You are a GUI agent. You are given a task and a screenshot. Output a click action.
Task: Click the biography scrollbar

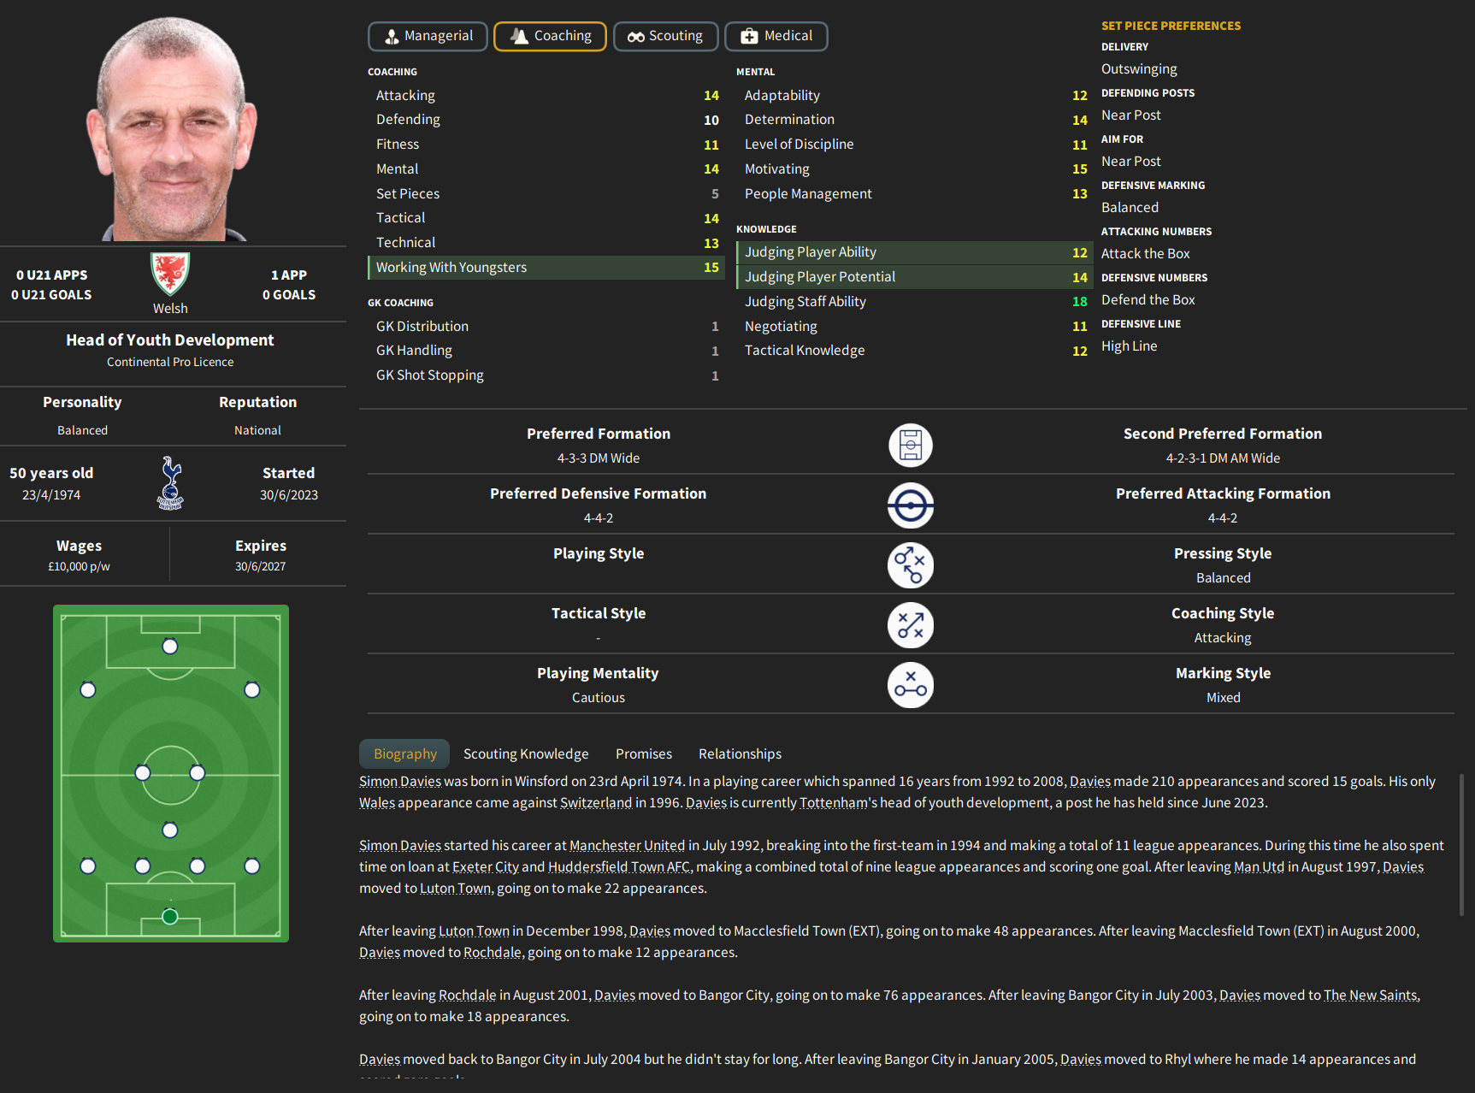point(1461,845)
